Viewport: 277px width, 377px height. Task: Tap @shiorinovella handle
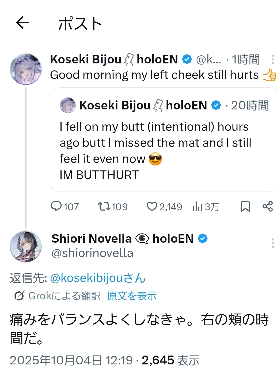[x=92, y=253]
